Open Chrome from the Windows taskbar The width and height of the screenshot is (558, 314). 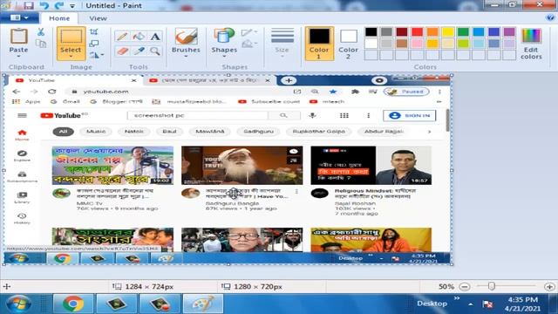click(x=73, y=304)
